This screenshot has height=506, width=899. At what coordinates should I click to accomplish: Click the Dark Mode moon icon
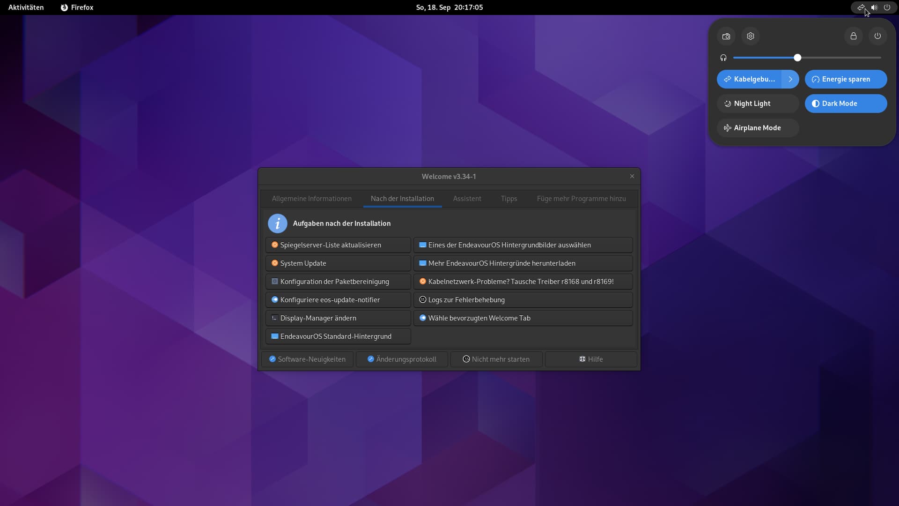point(816,104)
